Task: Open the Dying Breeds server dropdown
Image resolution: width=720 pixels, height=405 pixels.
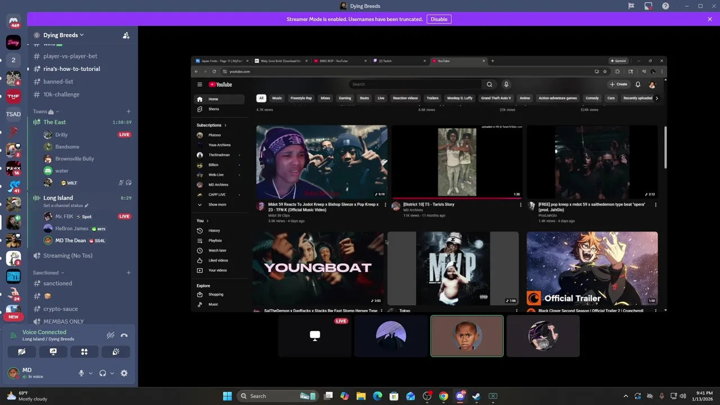Action: tap(63, 35)
